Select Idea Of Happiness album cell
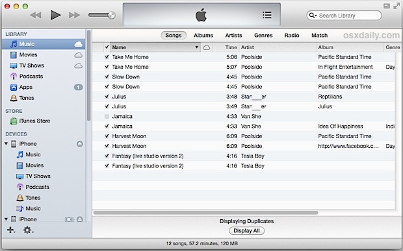Viewport: 403px width, 251px height. click(341, 126)
